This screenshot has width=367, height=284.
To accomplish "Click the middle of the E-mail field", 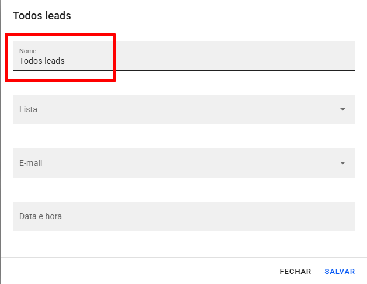I will pyautogui.click(x=184, y=163).
